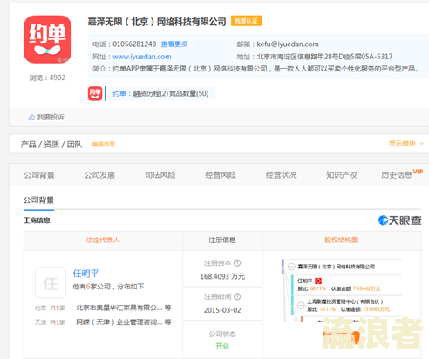Viewport: 429px width, 359px height.
Task: Click the red icon beside 任明平 shareholder
Action: (x=318, y=281)
